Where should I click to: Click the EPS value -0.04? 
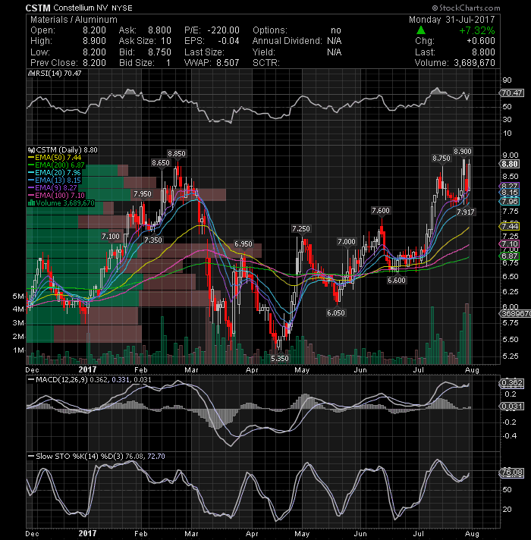pos(228,41)
